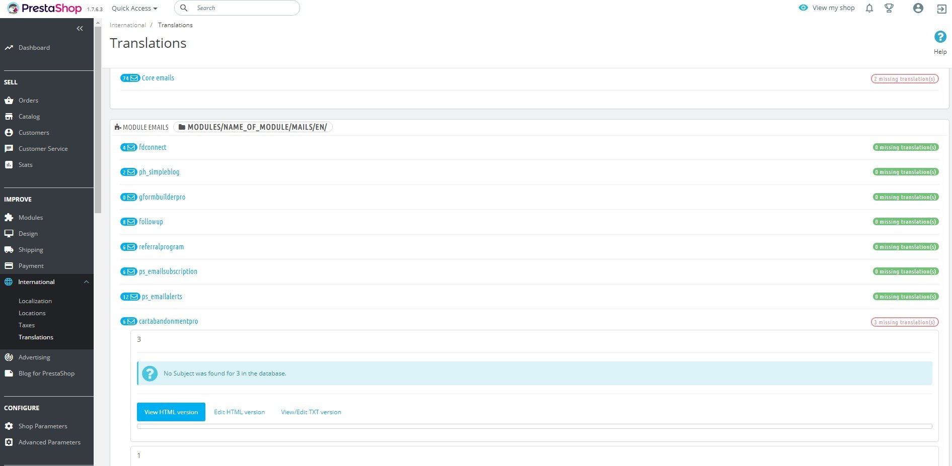Click the Customer Service chat icon

click(x=9, y=149)
